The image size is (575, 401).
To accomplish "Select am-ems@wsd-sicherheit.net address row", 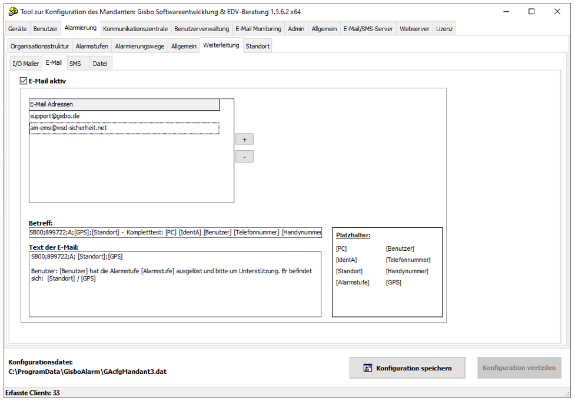I will [124, 128].
